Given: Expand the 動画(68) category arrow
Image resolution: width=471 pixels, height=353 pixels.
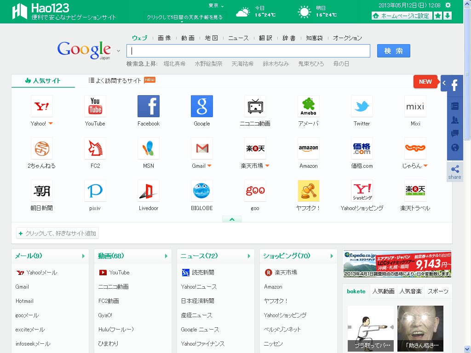Looking at the screenshot, I should [166, 256].
